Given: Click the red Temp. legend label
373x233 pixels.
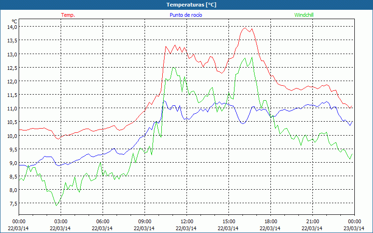Looking at the screenshot, I should pyautogui.click(x=68, y=15).
